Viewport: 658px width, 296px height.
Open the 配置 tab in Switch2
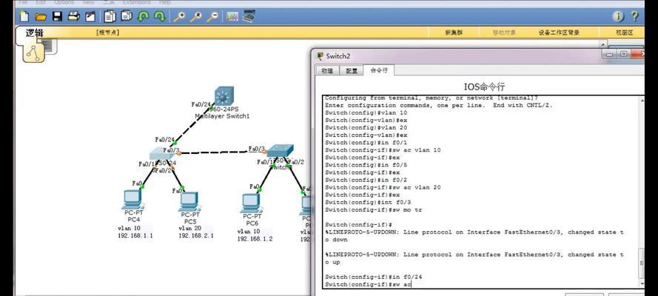(x=352, y=71)
